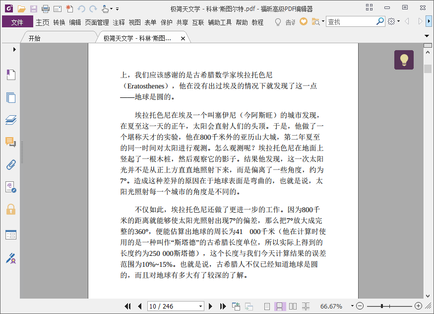Click the Tell Me lightbulb icon
Image resolution: width=434 pixels, height=314 pixels.
coord(278,22)
